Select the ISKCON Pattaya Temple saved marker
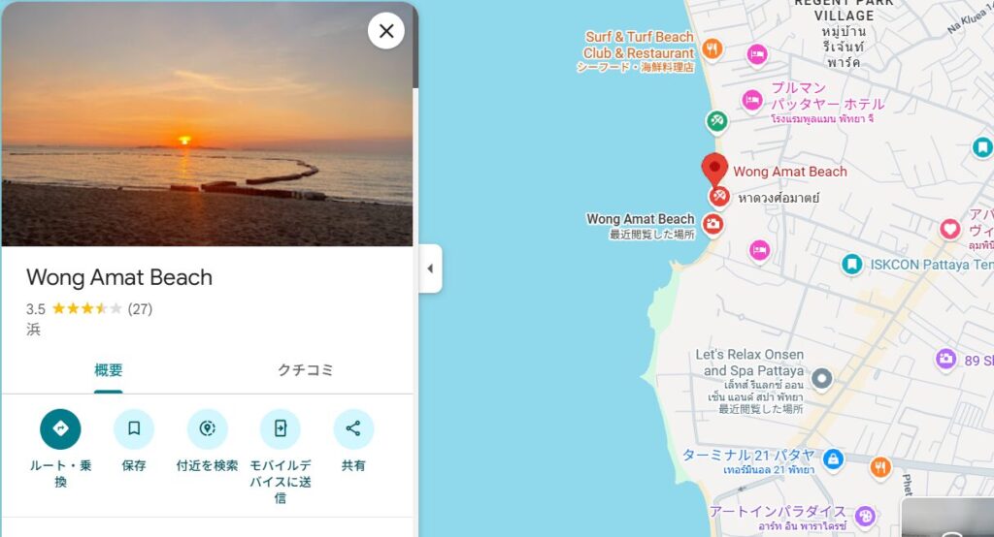 coord(851,264)
